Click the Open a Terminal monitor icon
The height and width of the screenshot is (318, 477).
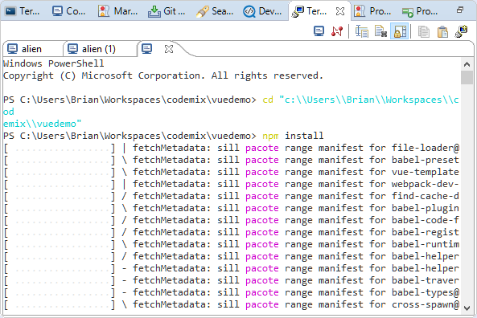[319, 31]
